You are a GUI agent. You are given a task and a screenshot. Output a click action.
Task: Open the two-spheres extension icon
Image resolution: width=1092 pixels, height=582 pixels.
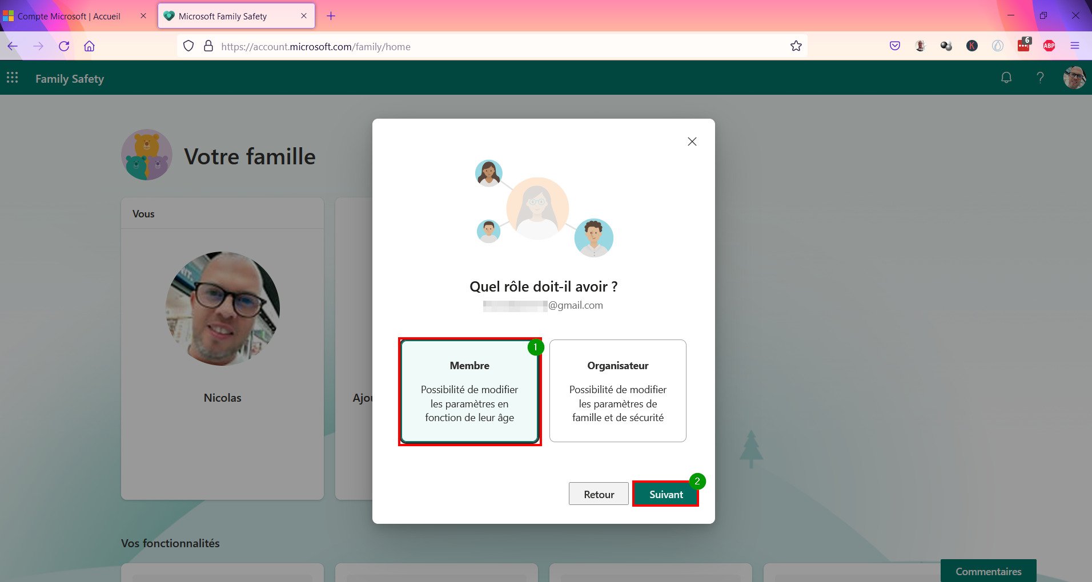[946, 46]
